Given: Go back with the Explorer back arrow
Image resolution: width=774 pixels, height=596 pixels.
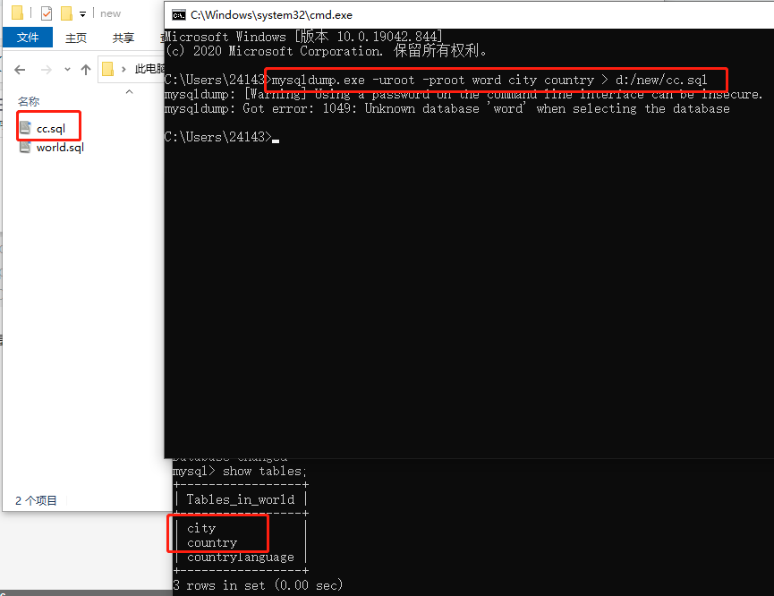Looking at the screenshot, I should pyautogui.click(x=20, y=70).
